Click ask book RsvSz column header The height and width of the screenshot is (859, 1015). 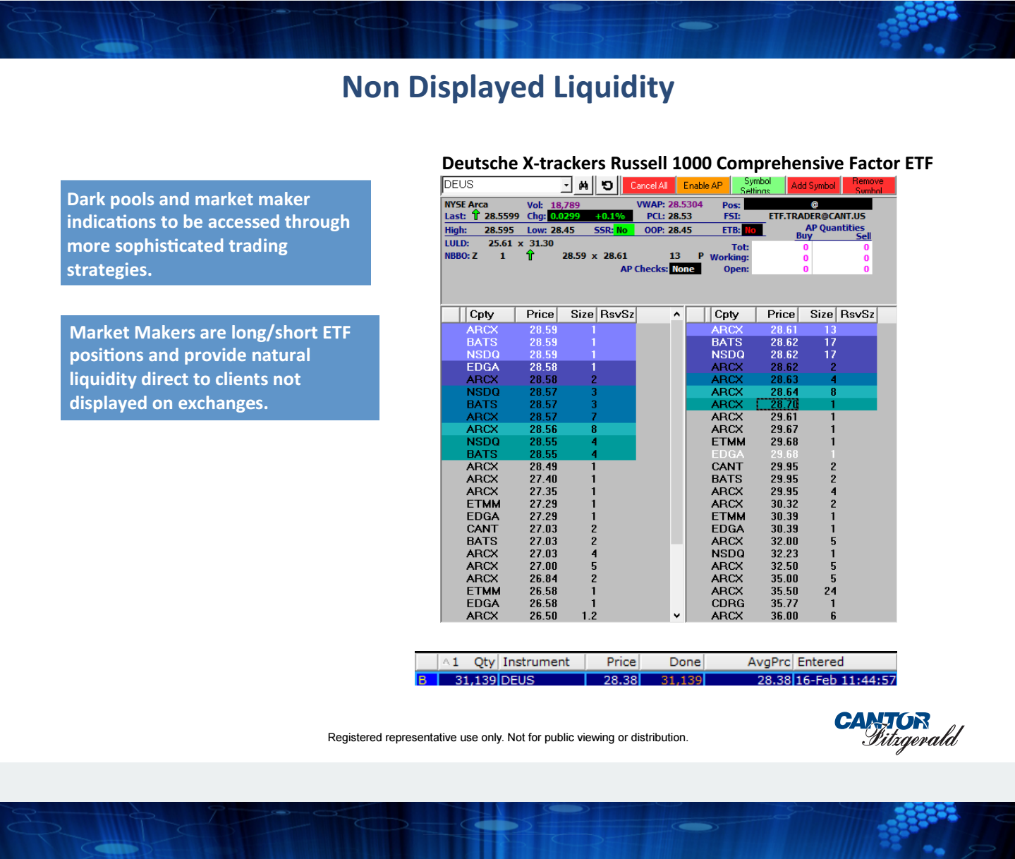pos(857,315)
